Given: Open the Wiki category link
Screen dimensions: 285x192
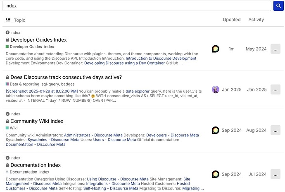Looking at the screenshot, I should point(14,128).
